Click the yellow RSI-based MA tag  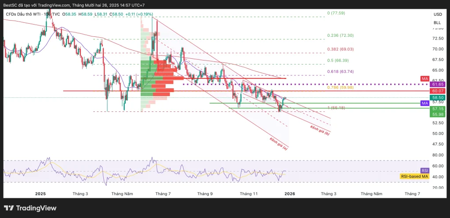pos(414,176)
